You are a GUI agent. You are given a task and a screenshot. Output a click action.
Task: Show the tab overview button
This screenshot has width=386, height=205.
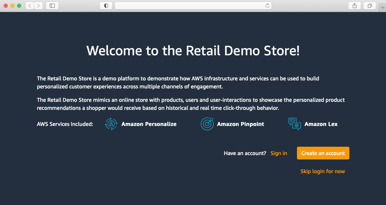tap(370, 6)
